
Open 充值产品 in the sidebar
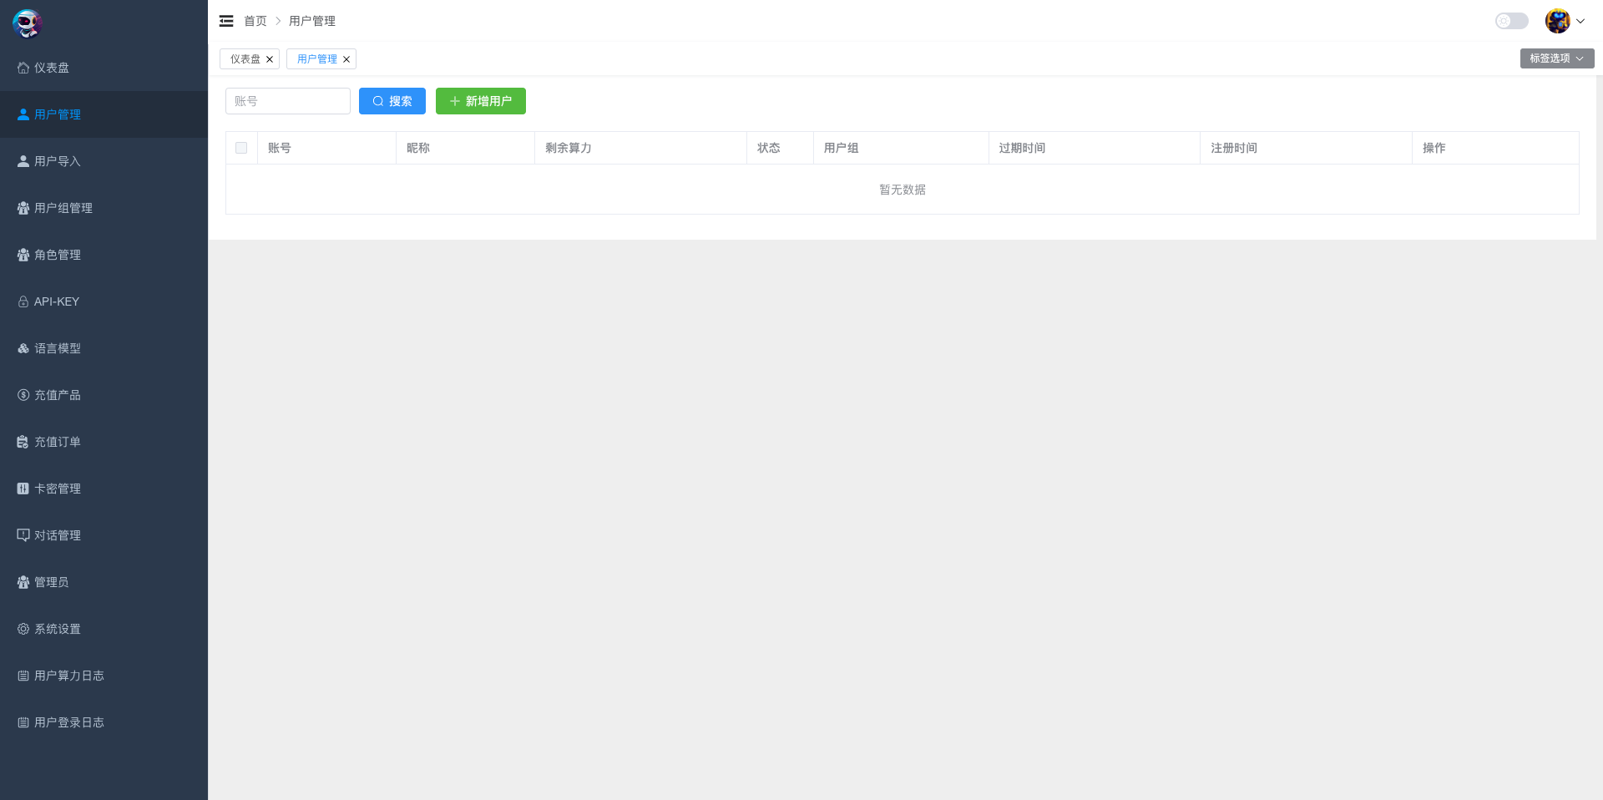coord(104,395)
